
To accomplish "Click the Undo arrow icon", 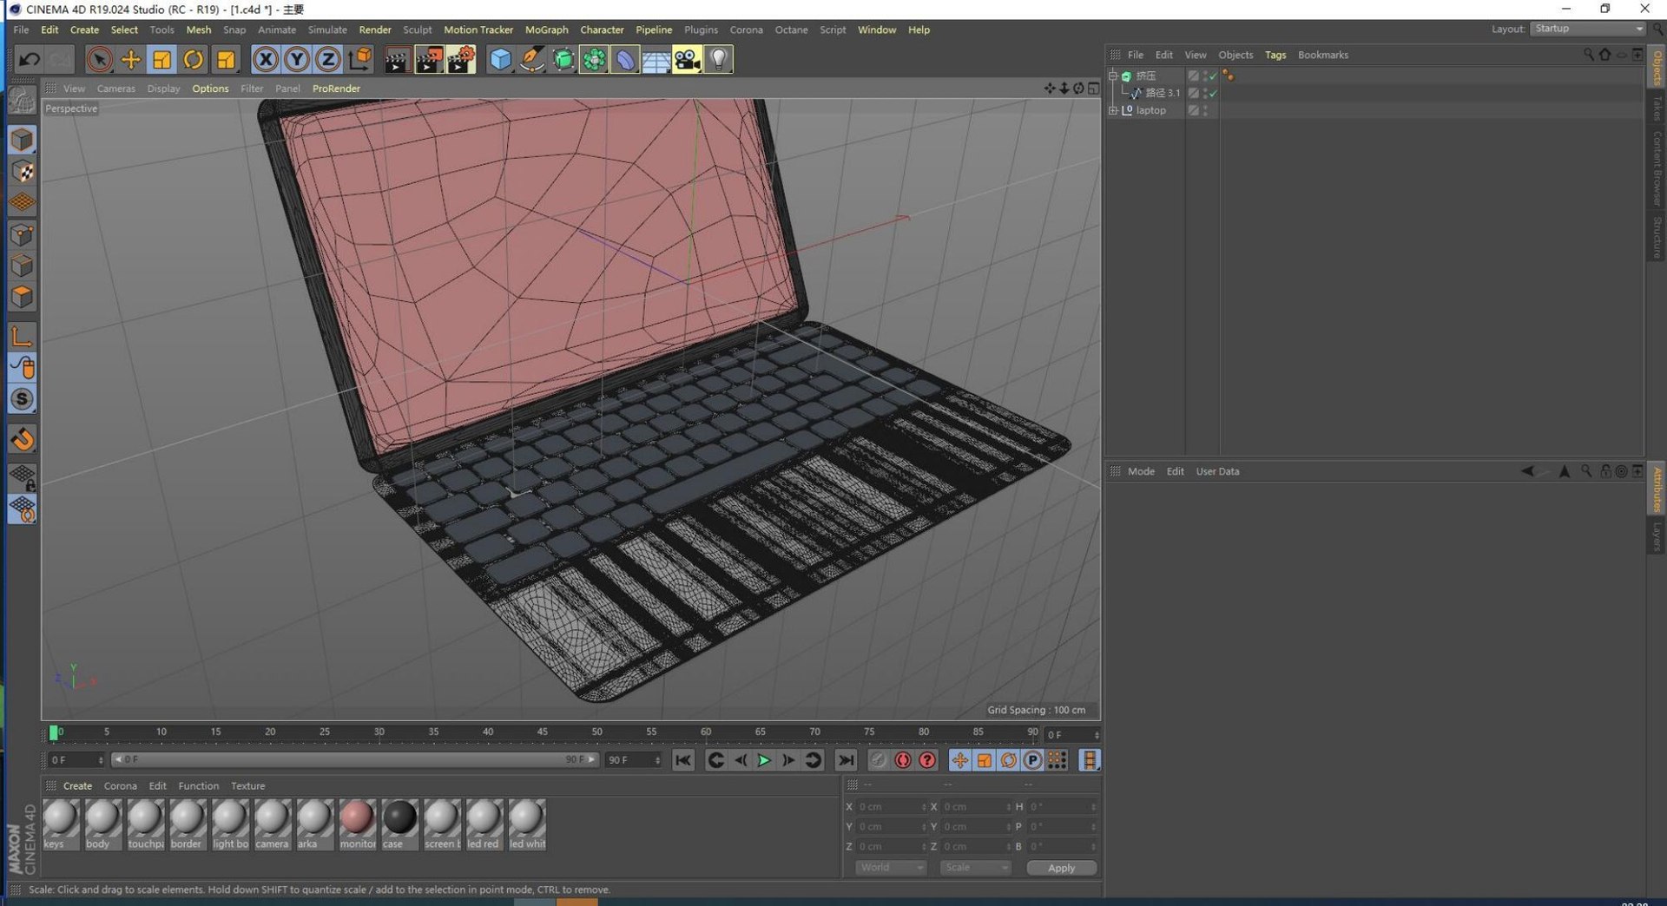I will [29, 59].
